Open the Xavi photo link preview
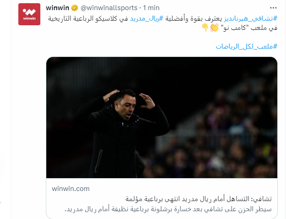The image size is (286, 219). [x=162, y=118]
